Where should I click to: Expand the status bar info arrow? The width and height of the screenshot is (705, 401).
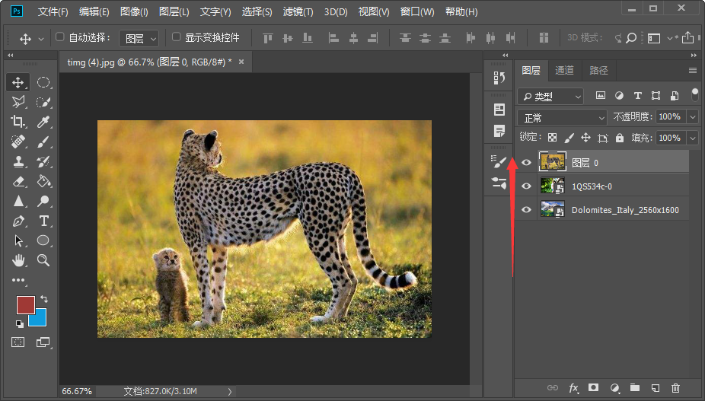click(230, 392)
